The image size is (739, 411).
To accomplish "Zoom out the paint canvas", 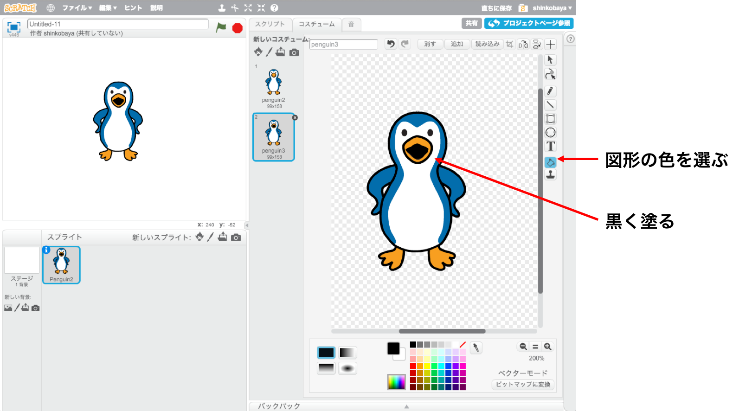I will pos(523,347).
